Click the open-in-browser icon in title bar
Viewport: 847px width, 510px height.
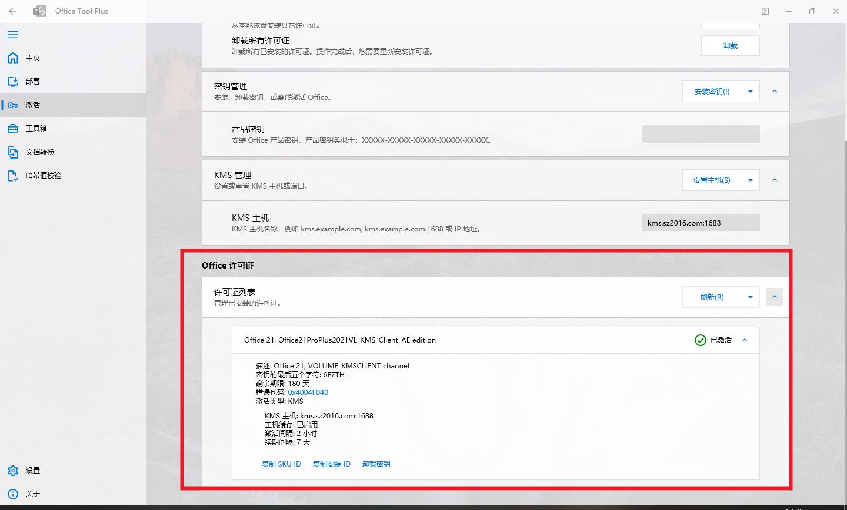(765, 11)
